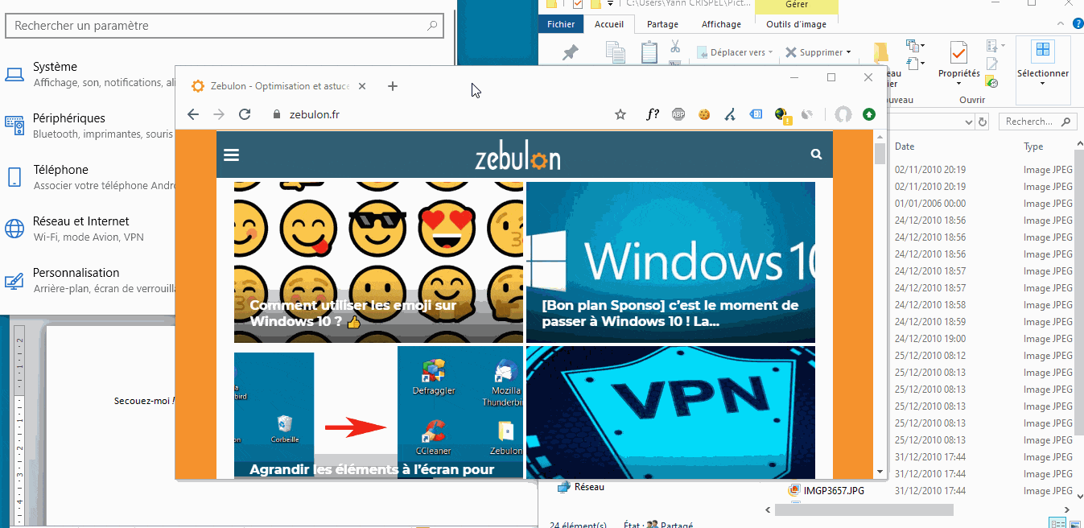The width and height of the screenshot is (1084, 528).
Task: Switch to the Accueil ribbon tab
Action: (x=609, y=25)
